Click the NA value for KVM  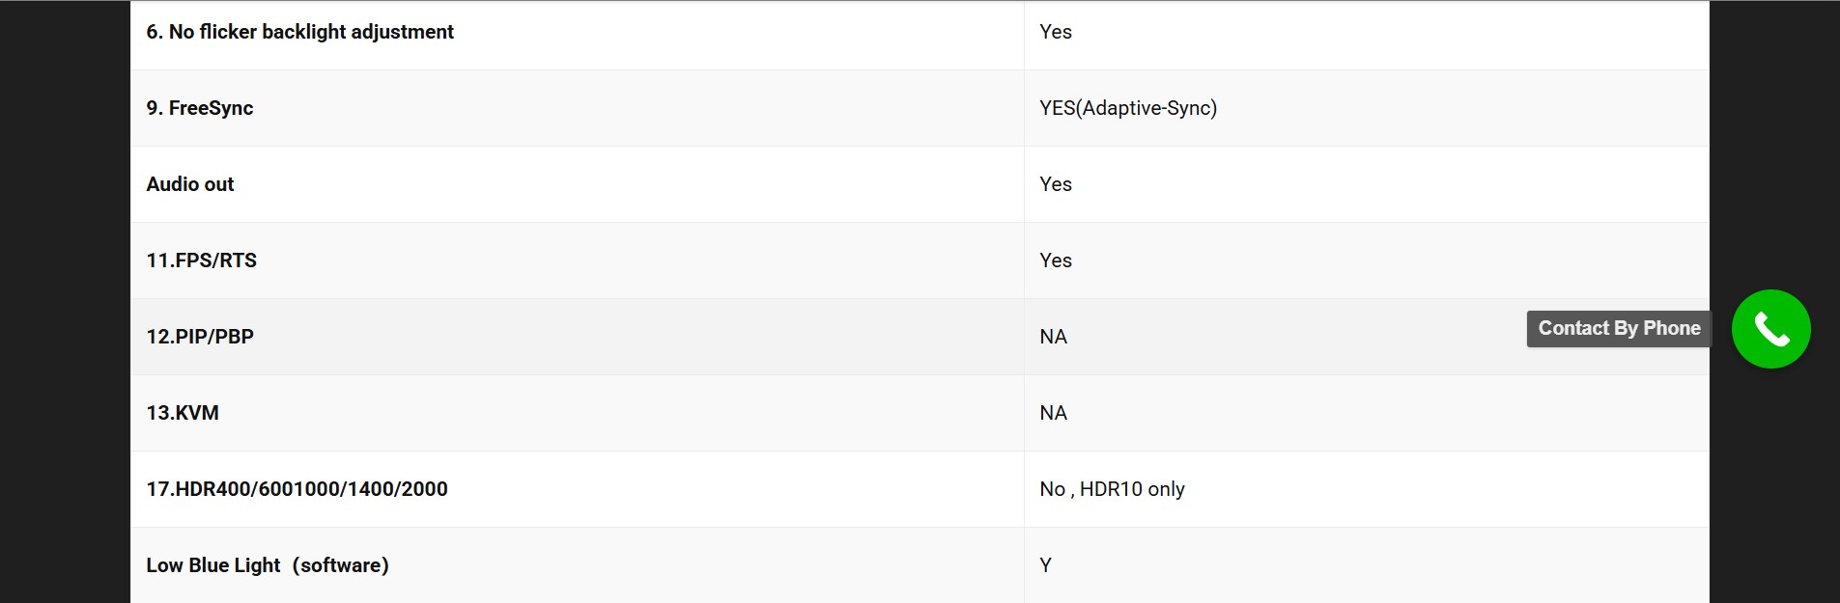point(1053,413)
